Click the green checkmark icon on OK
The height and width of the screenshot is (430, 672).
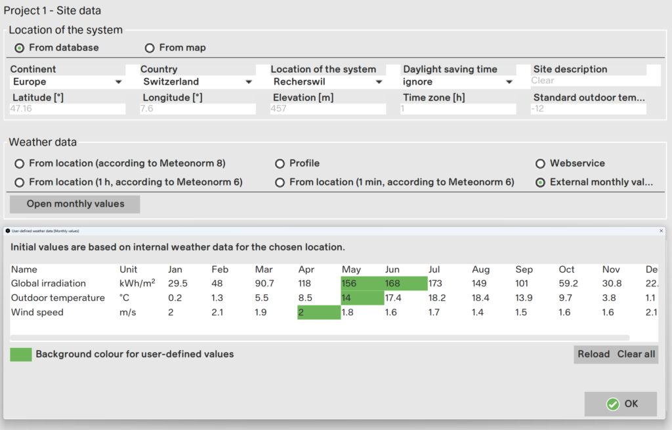tap(613, 404)
